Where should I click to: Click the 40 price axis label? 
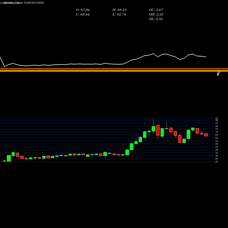[x=217, y=150]
